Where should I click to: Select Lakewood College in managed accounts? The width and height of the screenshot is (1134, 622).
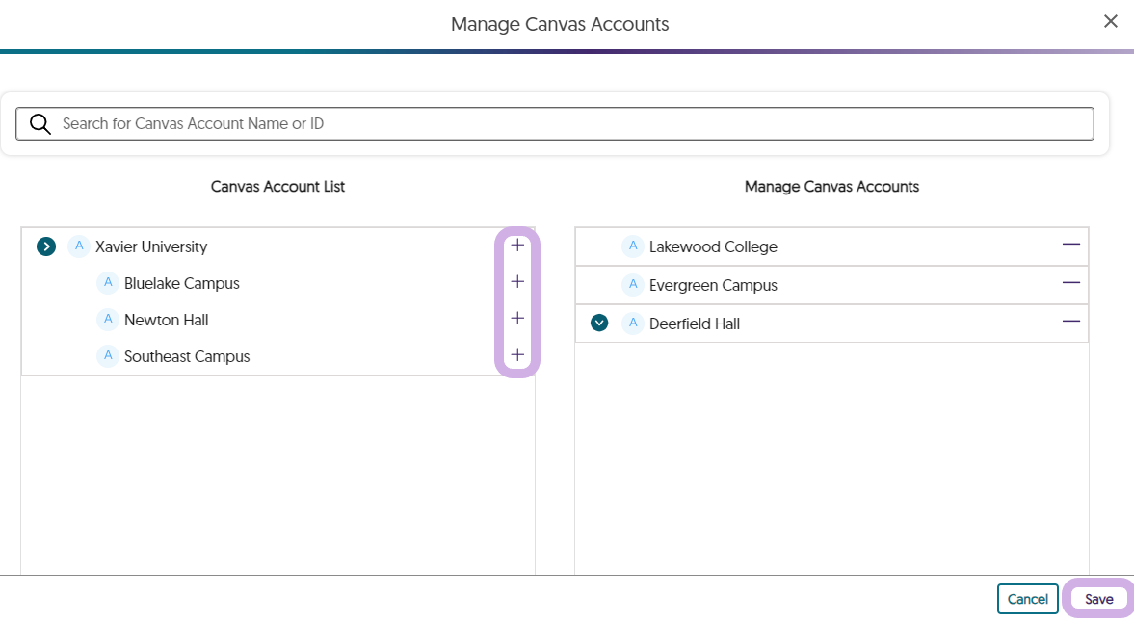712,246
